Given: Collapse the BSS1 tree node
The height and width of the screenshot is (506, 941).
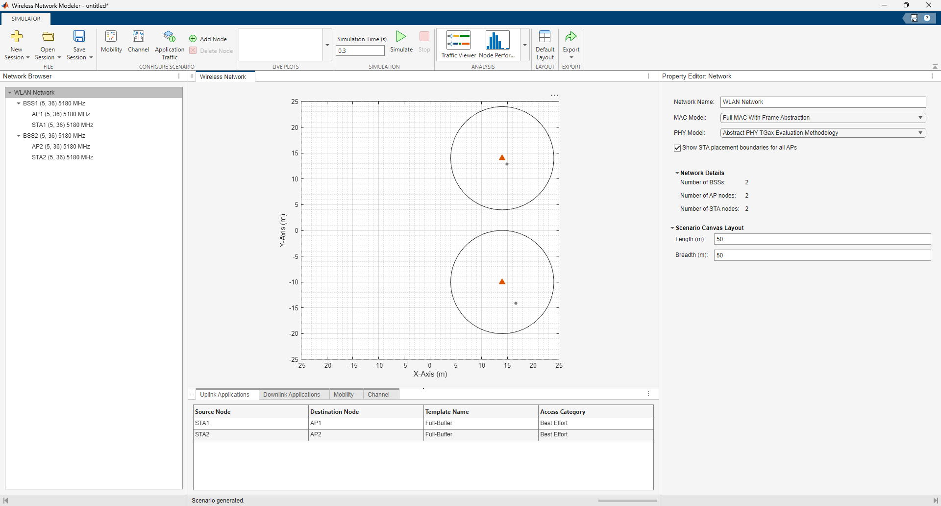Looking at the screenshot, I should 19,103.
